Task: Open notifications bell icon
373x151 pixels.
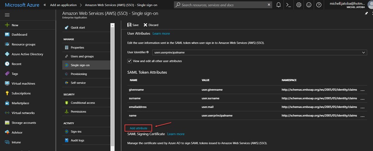Action: [279, 5]
